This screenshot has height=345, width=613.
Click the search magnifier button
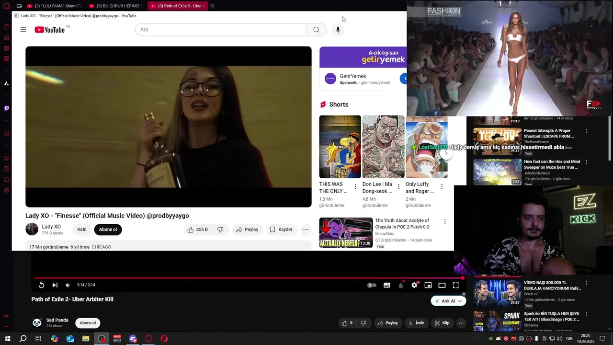click(x=316, y=30)
